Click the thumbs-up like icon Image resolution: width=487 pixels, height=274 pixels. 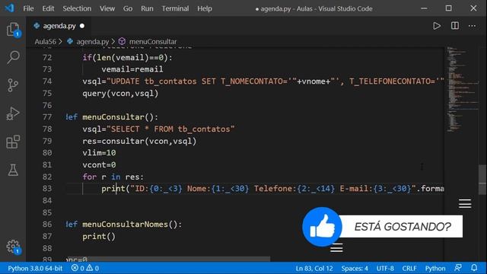coord(322,227)
